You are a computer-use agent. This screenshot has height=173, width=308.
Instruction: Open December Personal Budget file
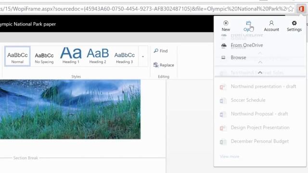260,141
